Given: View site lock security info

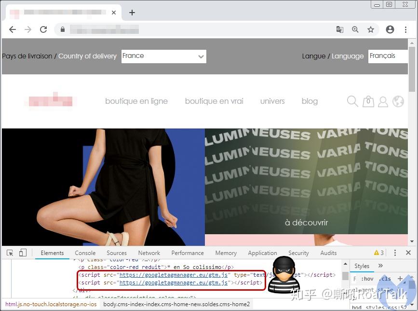Looking at the screenshot, I should 63,29.
